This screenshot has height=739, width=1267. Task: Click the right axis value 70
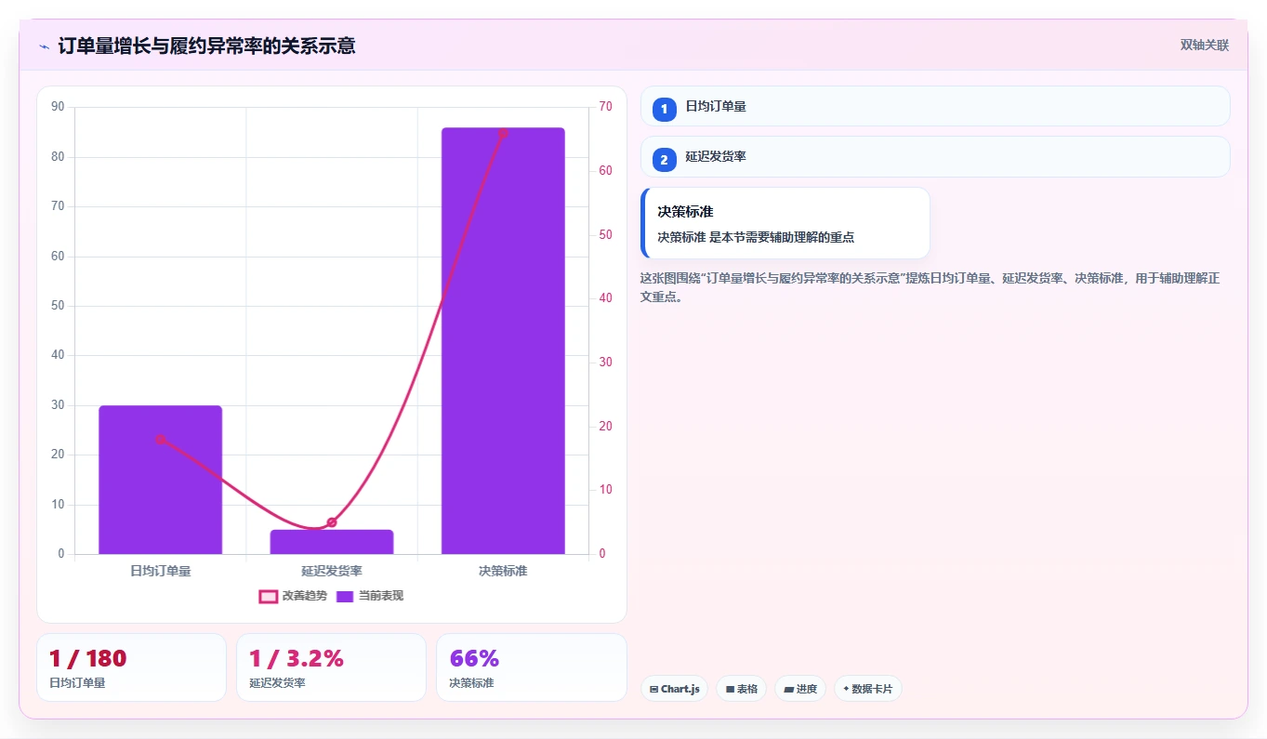point(605,107)
